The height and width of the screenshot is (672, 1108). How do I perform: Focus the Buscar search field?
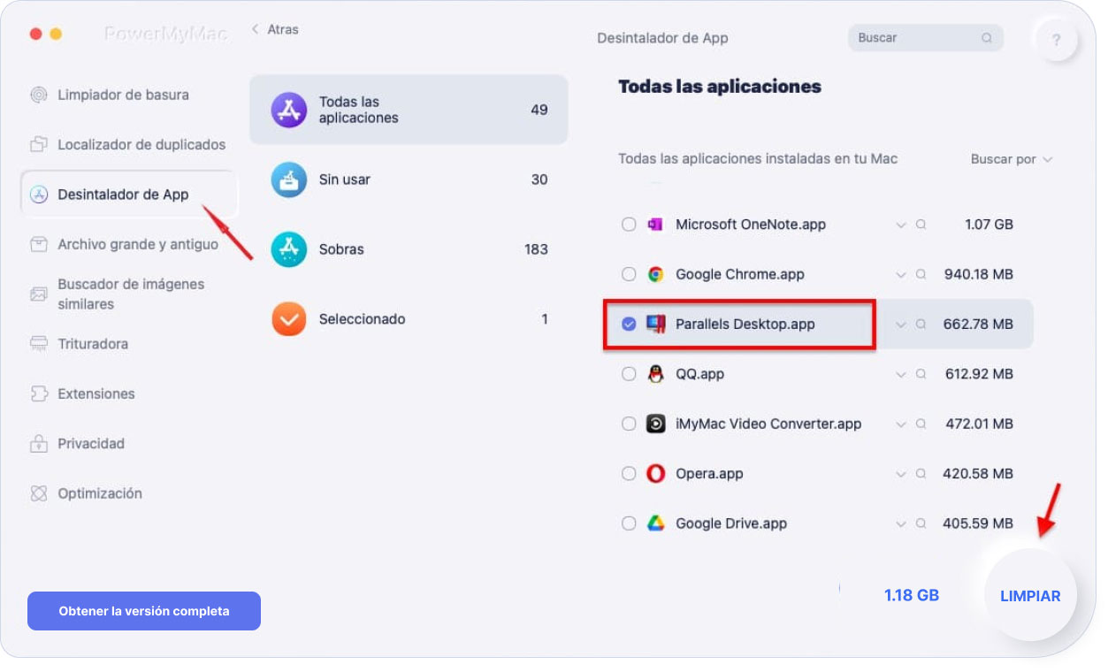(926, 38)
